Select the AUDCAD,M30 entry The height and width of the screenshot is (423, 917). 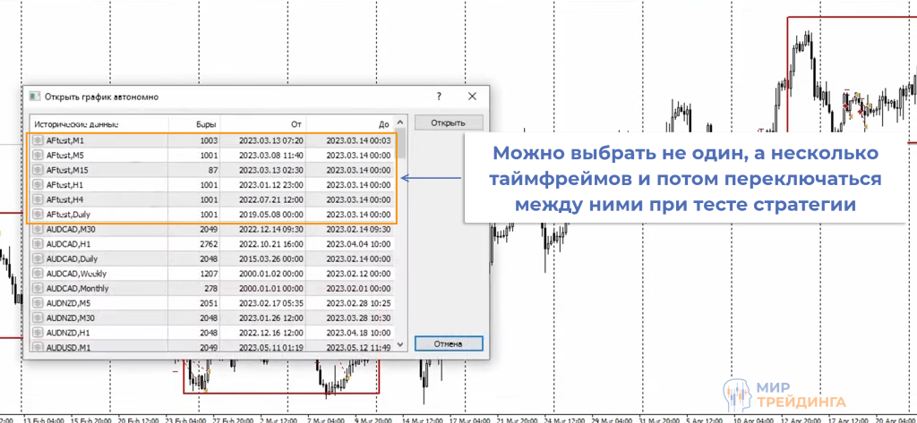(212, 229)
